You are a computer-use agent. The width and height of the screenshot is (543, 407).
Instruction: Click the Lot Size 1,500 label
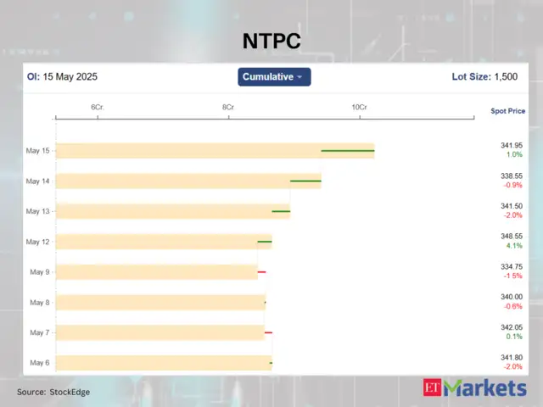click(x=484, y=77)
